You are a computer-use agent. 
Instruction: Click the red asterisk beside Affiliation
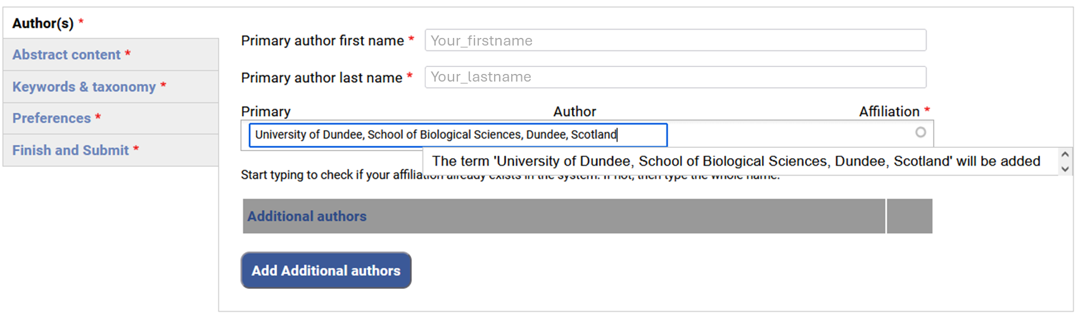point(927,111)
